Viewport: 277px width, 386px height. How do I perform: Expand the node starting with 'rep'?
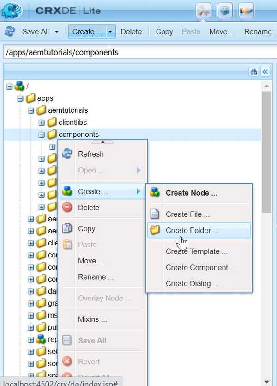click(31, 340)
